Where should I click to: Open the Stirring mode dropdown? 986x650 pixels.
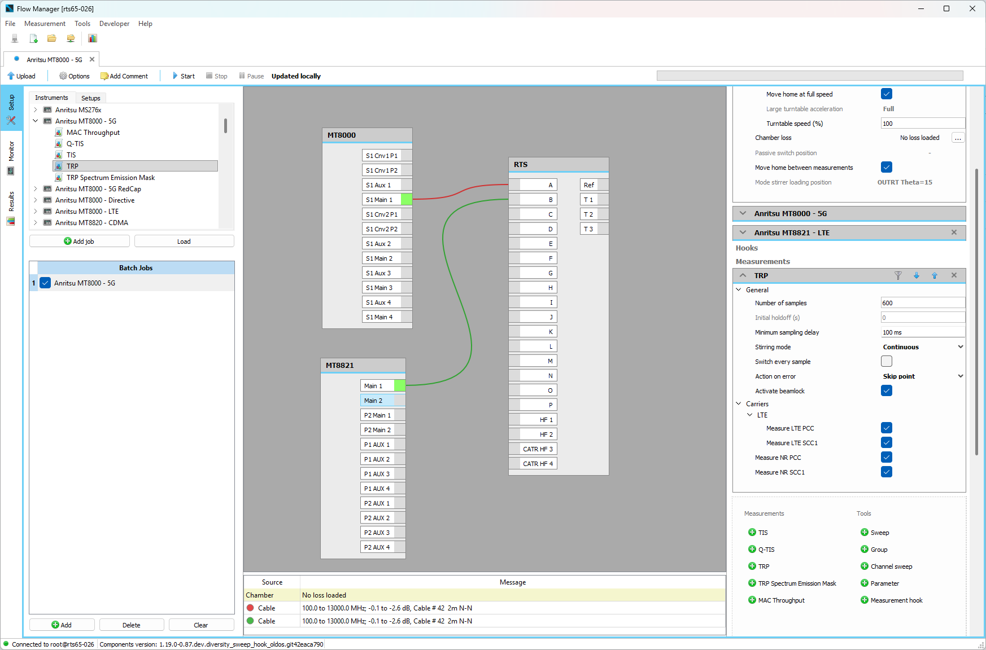point(922,347)
